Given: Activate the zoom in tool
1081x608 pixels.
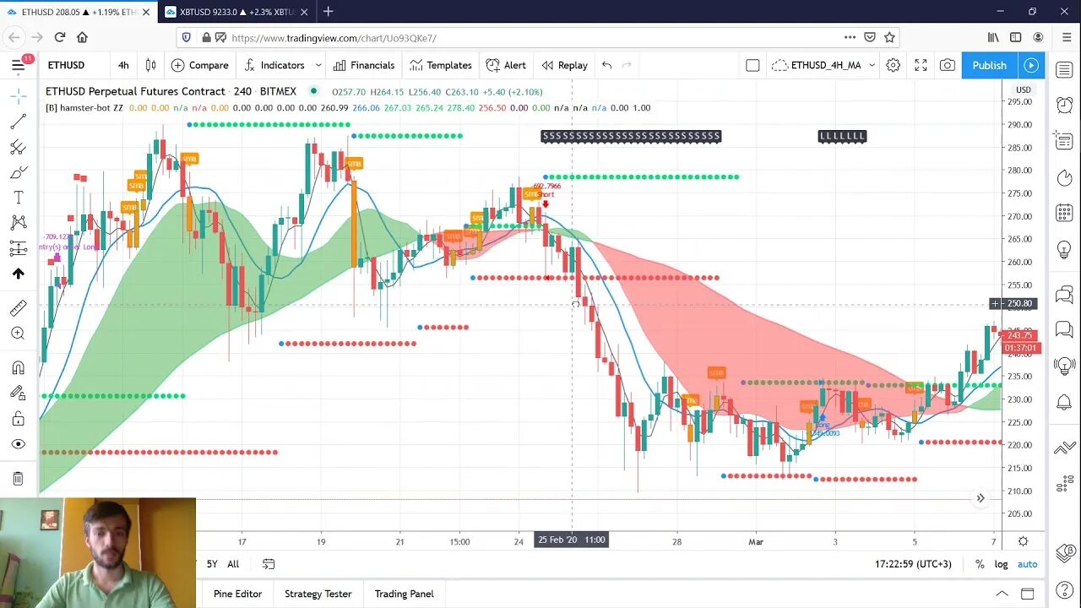Looking at the screenshot, I should pos(18,334).
